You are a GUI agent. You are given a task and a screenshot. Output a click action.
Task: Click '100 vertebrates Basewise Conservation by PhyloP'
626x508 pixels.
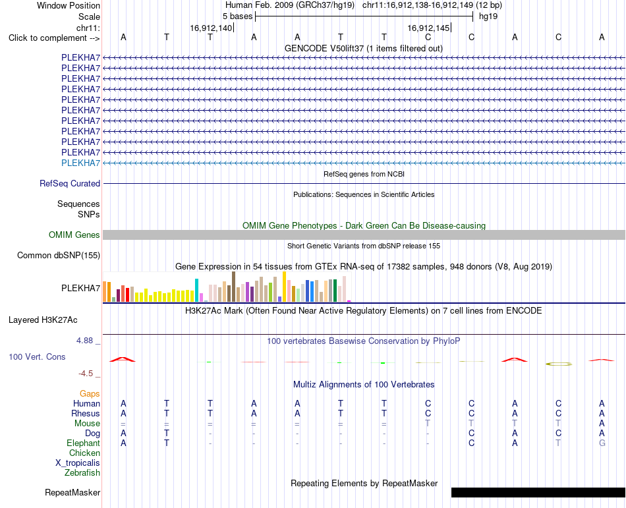pos(364,341)
